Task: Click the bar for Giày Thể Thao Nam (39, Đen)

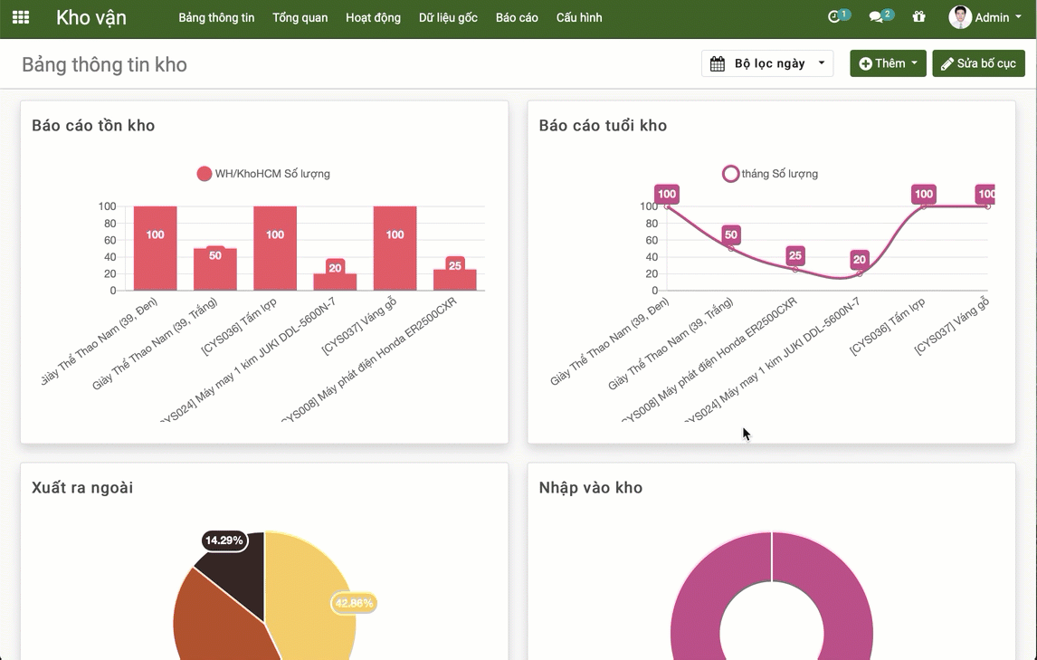Action: click(155, 248)
